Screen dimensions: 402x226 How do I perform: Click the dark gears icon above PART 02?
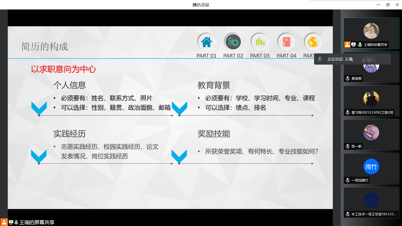coord(233,42)
